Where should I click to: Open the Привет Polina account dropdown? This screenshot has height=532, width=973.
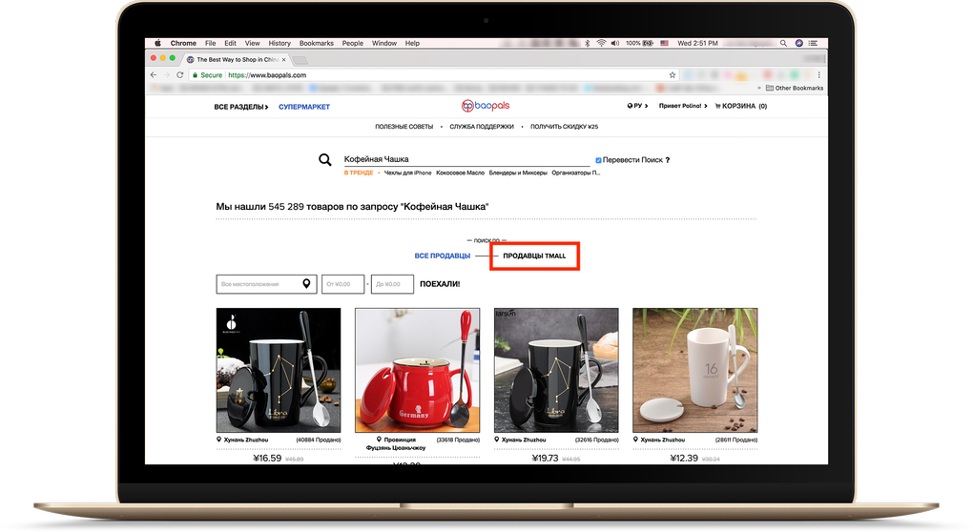coord(683,106)
